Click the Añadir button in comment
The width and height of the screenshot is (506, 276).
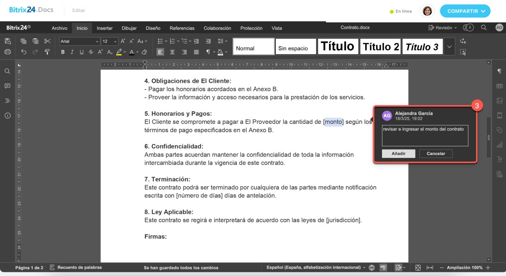point(398,154)
